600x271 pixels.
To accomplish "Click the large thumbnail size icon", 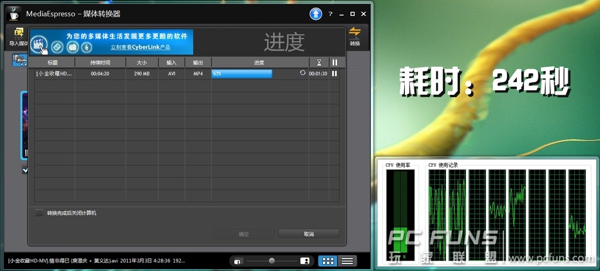I will tap(305, 261).
